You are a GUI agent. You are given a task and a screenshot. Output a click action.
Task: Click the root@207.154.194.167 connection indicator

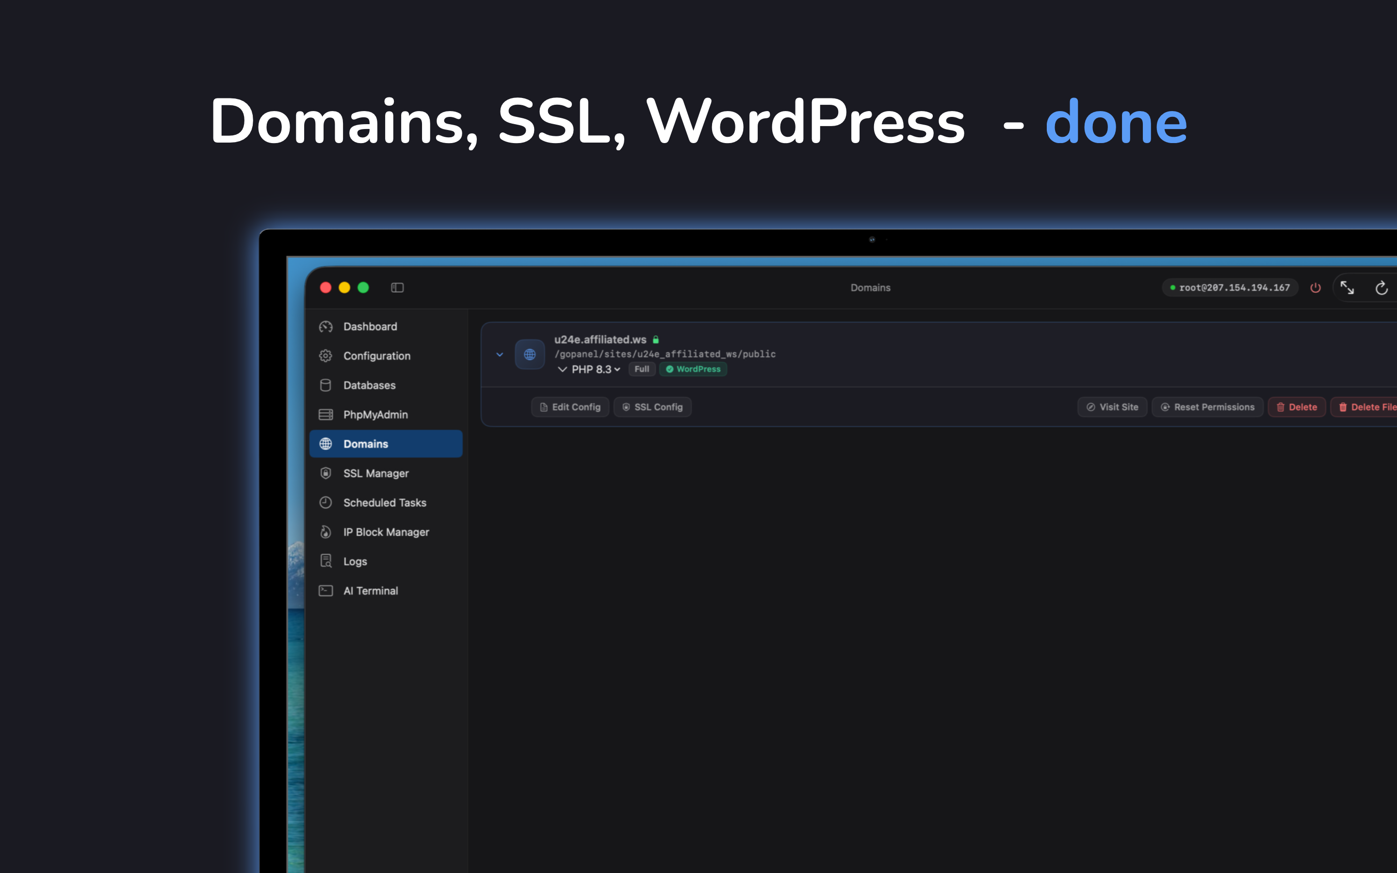pyautogui.click(x=1230, y=288)
